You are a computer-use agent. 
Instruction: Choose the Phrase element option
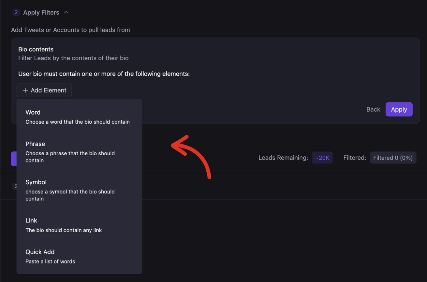click(x=35, y=144)
